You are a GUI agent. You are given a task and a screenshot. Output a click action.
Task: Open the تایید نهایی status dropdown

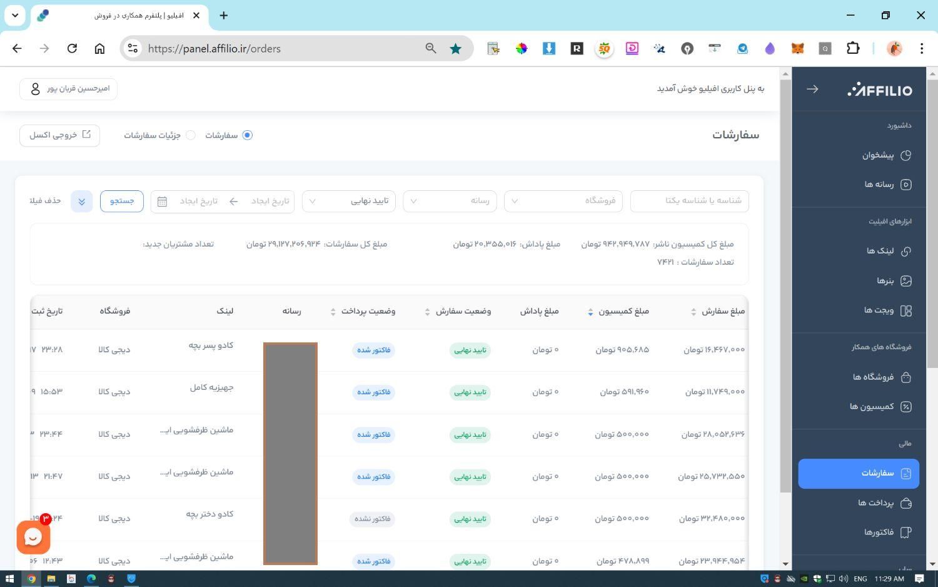349,201
